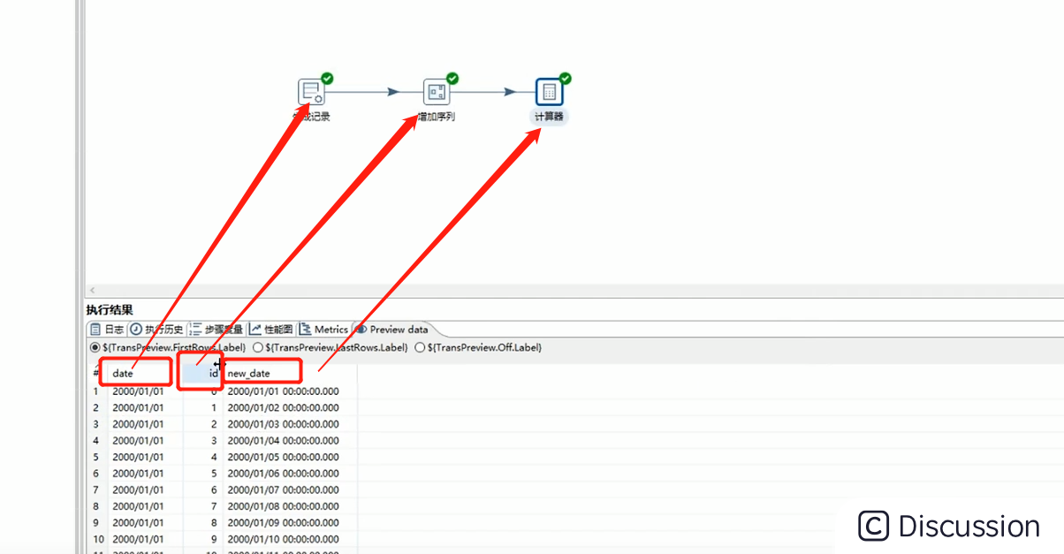Open the Metrics tab
Screen dimensions: 1064x554
(x=324, y=330)
